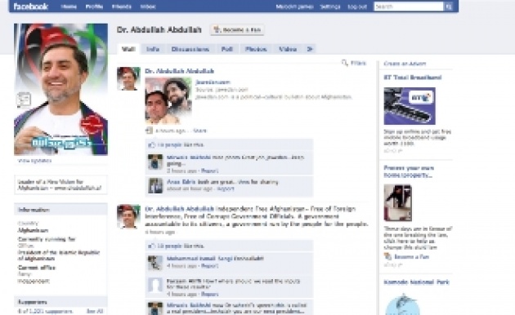Click the Filters magnifier icon
This screenshot has width=515, height=315.
(344, 63)
